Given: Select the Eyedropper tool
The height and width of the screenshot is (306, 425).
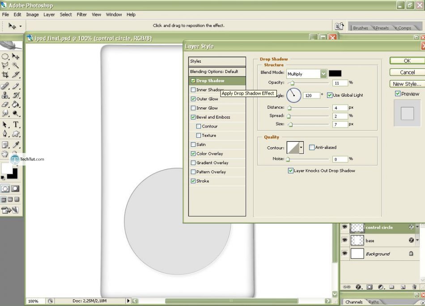Looking at the screenshot, I should pos(16,145).
